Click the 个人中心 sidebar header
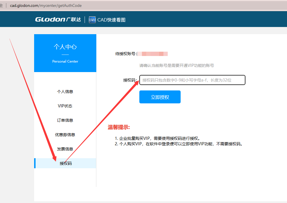 pos(65,47)
